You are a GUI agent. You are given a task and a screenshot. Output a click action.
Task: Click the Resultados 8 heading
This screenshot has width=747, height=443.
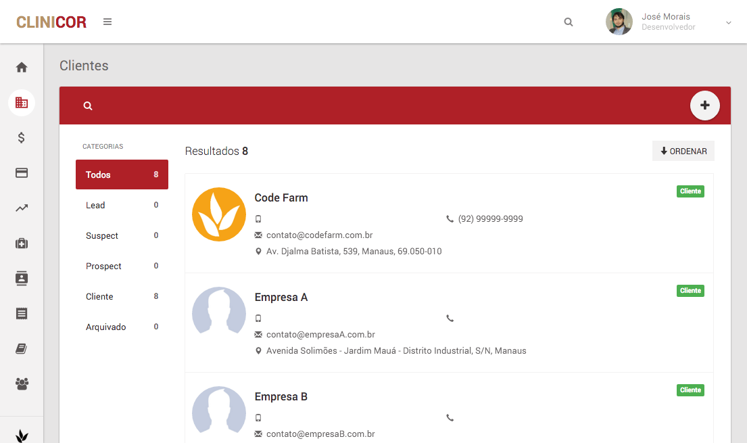pyautogui.click(x=216, y=151)
